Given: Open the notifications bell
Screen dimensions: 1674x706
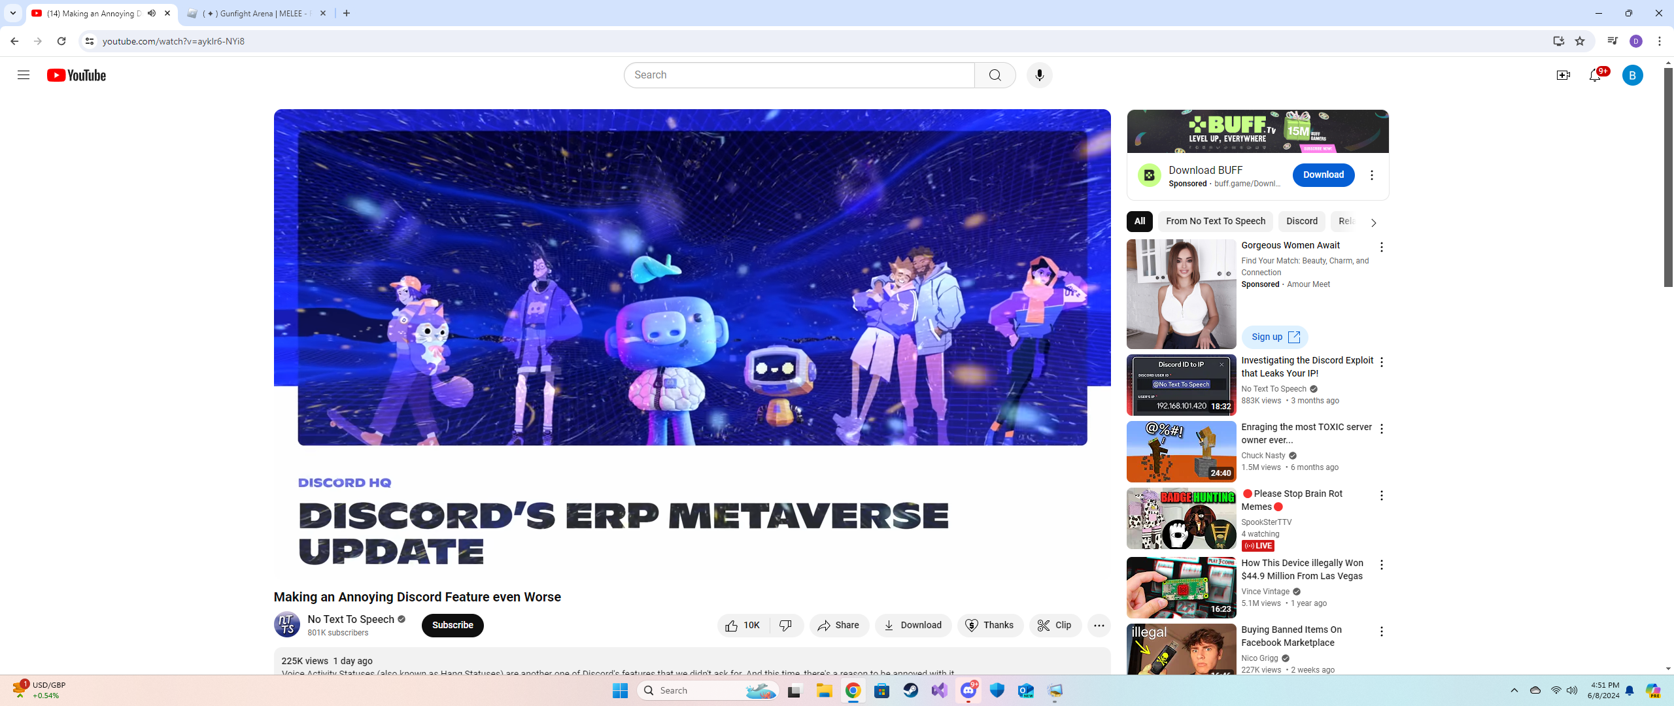Looking at the screenshot, I should coord(1595,75).
